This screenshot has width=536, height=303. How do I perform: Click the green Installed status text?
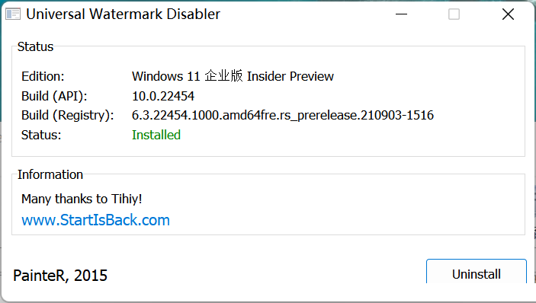156,135
